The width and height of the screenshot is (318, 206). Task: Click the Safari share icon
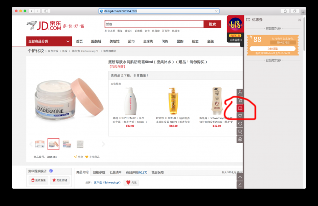285,11
